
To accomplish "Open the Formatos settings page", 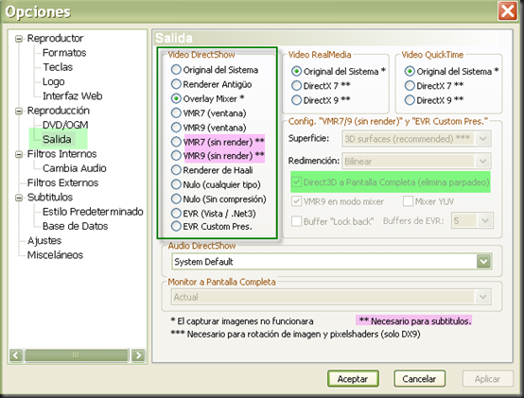I will (x=64, y=53).
